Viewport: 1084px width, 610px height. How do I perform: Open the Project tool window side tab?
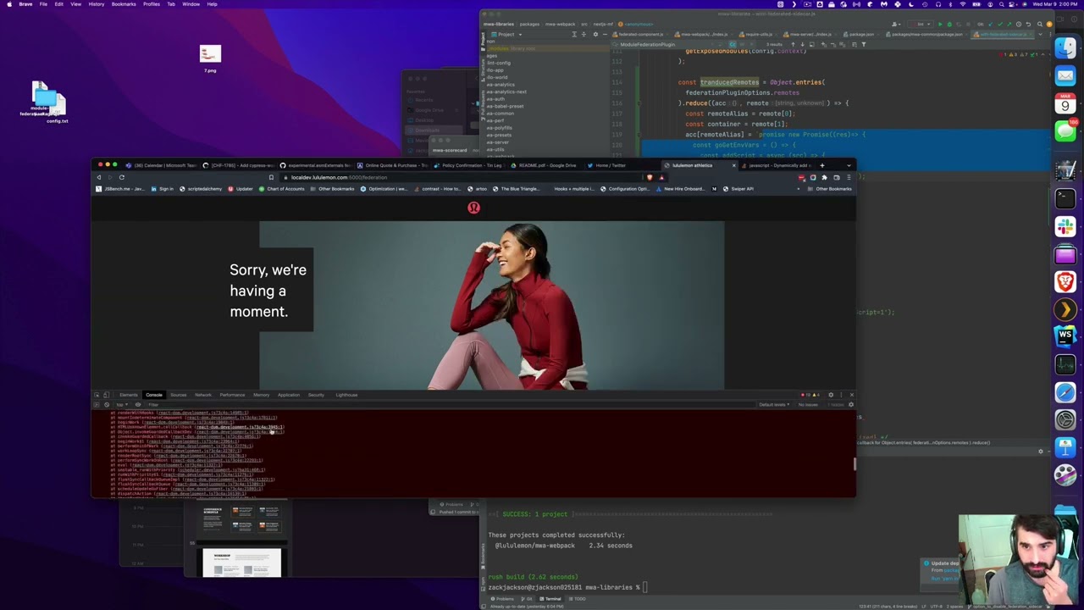[484, 40]
